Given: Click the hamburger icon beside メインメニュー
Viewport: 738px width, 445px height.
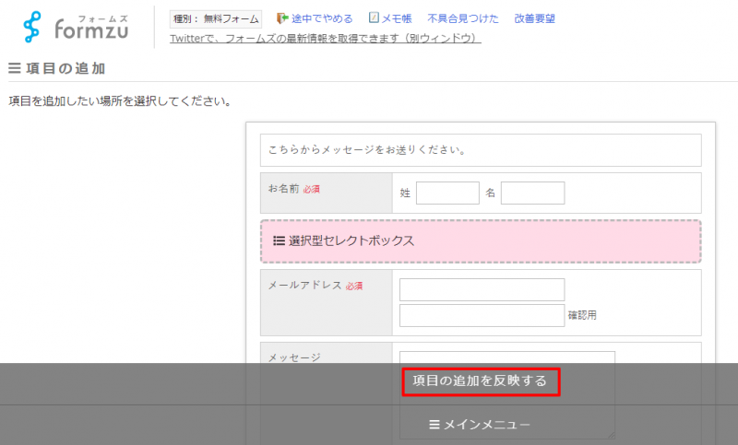Looking at the screenshot, I should [x=434, y=425].
